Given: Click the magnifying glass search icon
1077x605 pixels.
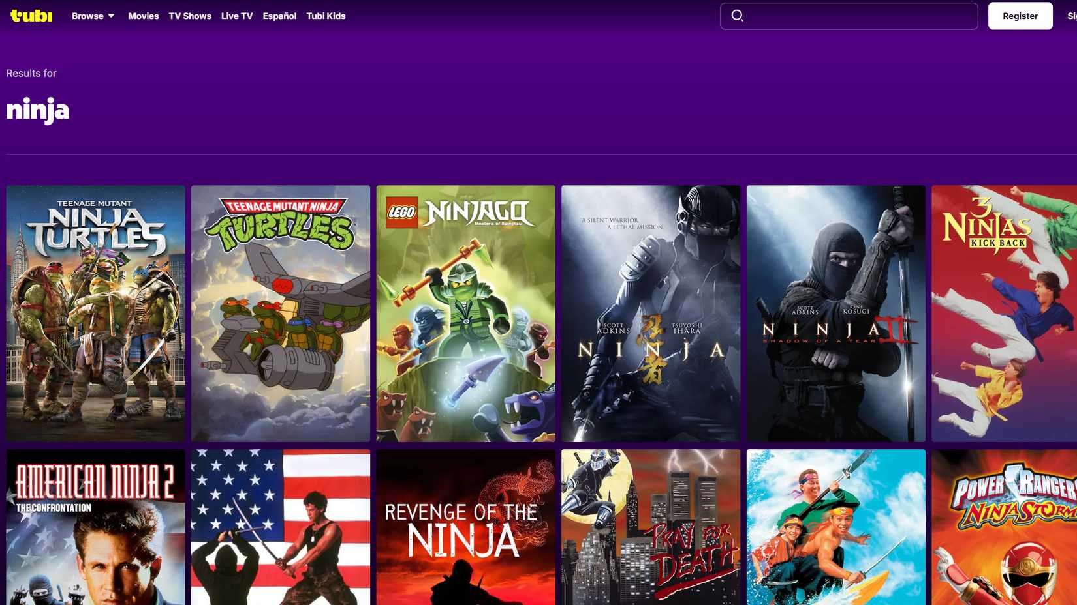Looking at the screenshot, I should pos(738,16).
